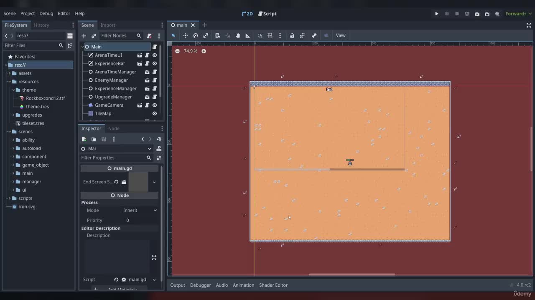Viewport: 535px width, 300px height.
Task: Add a new node with plus icon
Action: tap(84, 36)
